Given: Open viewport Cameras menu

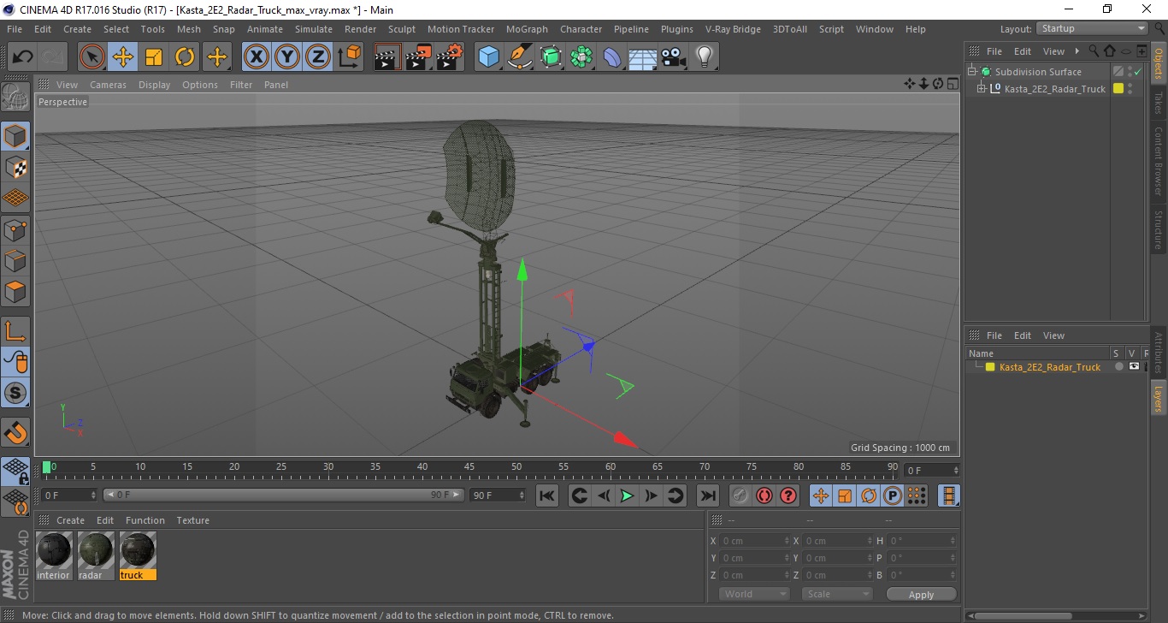Looking at the screenshot, I should coord(108,85).
